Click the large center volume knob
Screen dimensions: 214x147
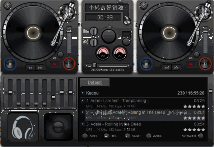click(109, 36)
